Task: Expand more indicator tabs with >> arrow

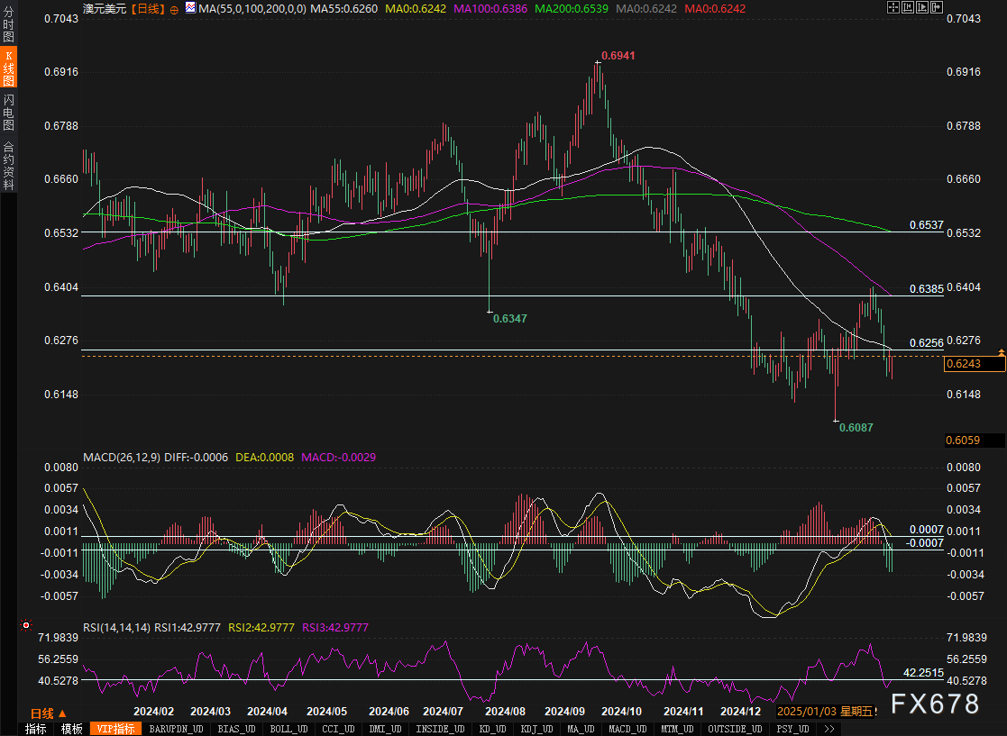Action: [x=829, y=729]
